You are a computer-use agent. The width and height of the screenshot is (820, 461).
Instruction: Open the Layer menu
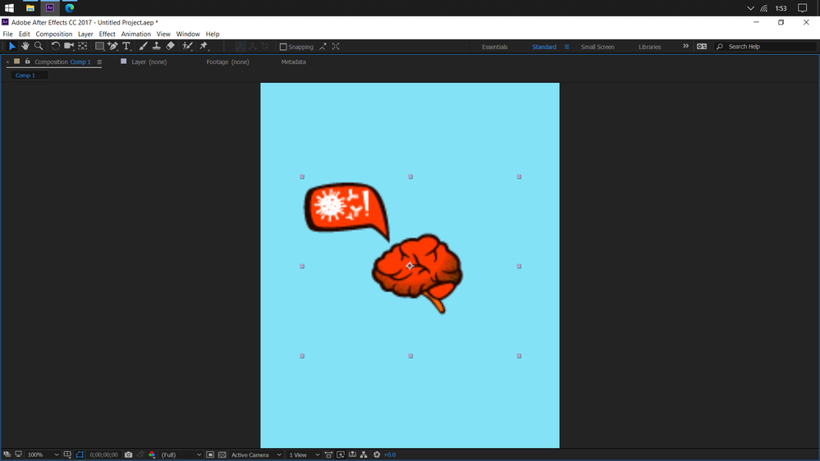(x=85, y=34)
